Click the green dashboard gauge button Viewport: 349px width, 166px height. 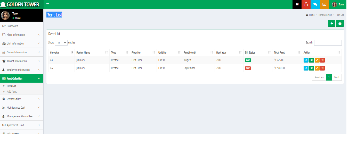tap(340, 23)
